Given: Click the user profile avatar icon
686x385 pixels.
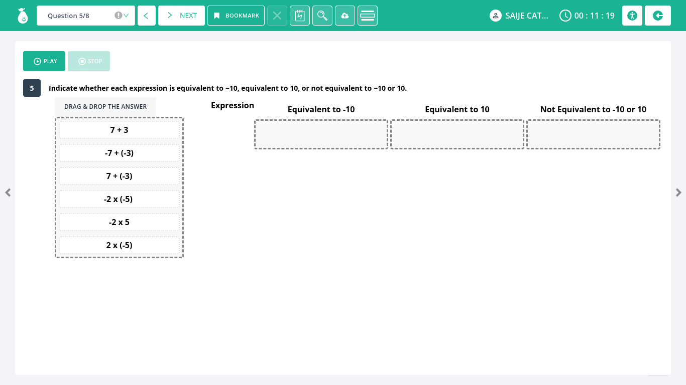Looking at the screenshot, I should point(496,16).
